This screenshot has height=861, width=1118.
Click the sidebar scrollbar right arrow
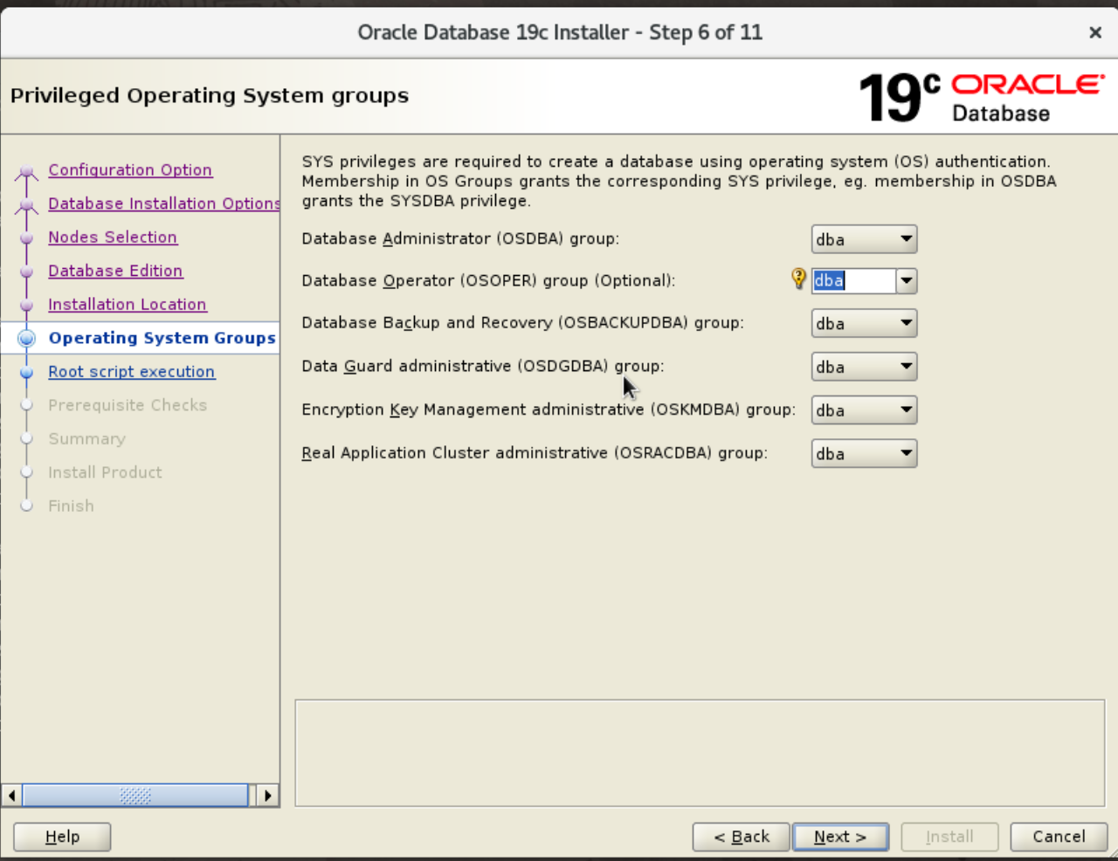[268, 796]
